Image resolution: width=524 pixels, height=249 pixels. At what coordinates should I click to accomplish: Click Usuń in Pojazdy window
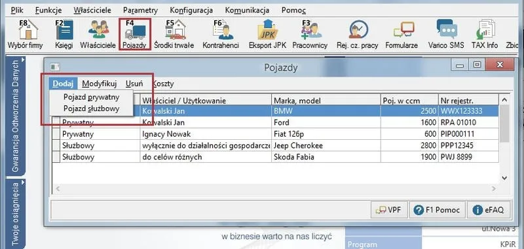(134, 84)
